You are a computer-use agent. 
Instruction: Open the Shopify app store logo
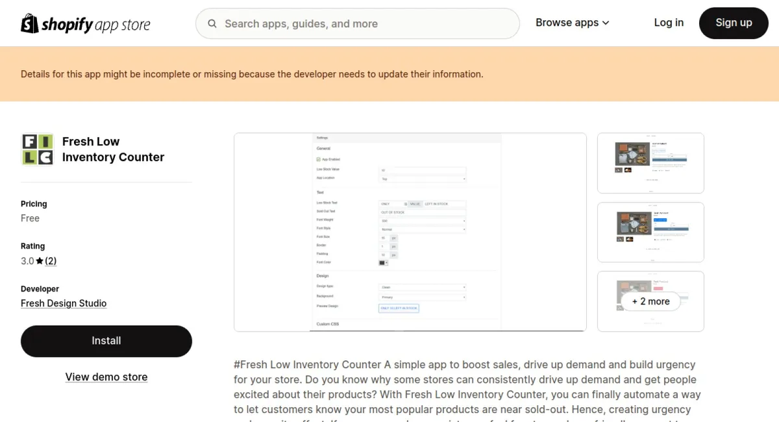pyautogui.click(x=86, y=24)
